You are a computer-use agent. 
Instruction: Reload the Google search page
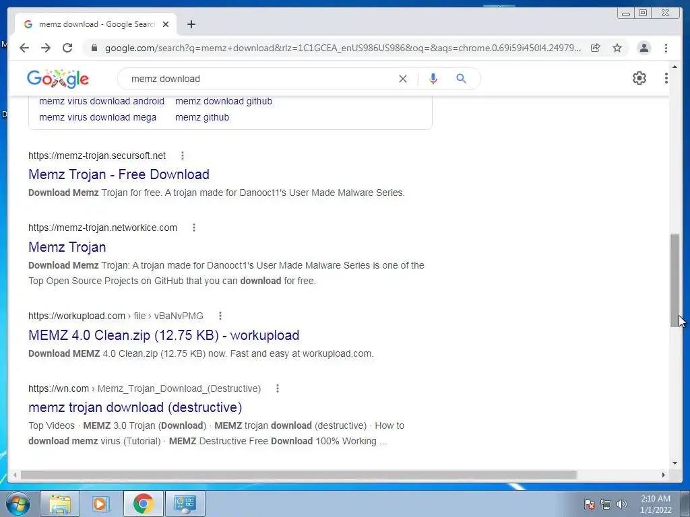point(67,48)
